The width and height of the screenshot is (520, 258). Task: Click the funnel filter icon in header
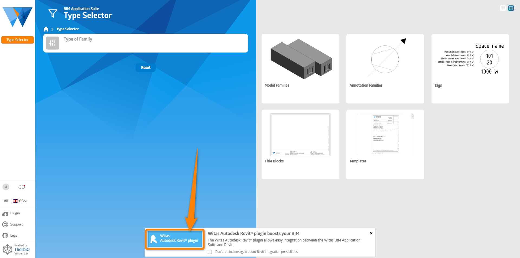(x=53, y=13)
